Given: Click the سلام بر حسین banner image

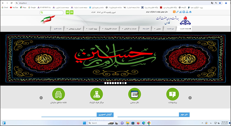Looking at the screenshot, I should (x=115, y=58).
